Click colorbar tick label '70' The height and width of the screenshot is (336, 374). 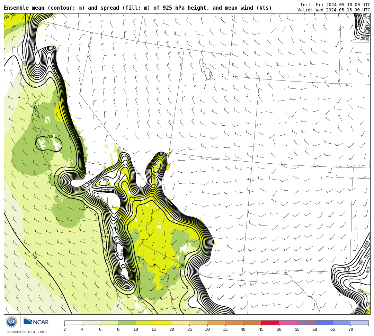350,329
